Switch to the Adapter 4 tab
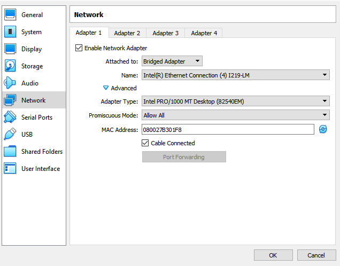Screen dimensions: 340x266 pyautogui.click(x=204, y=33)
